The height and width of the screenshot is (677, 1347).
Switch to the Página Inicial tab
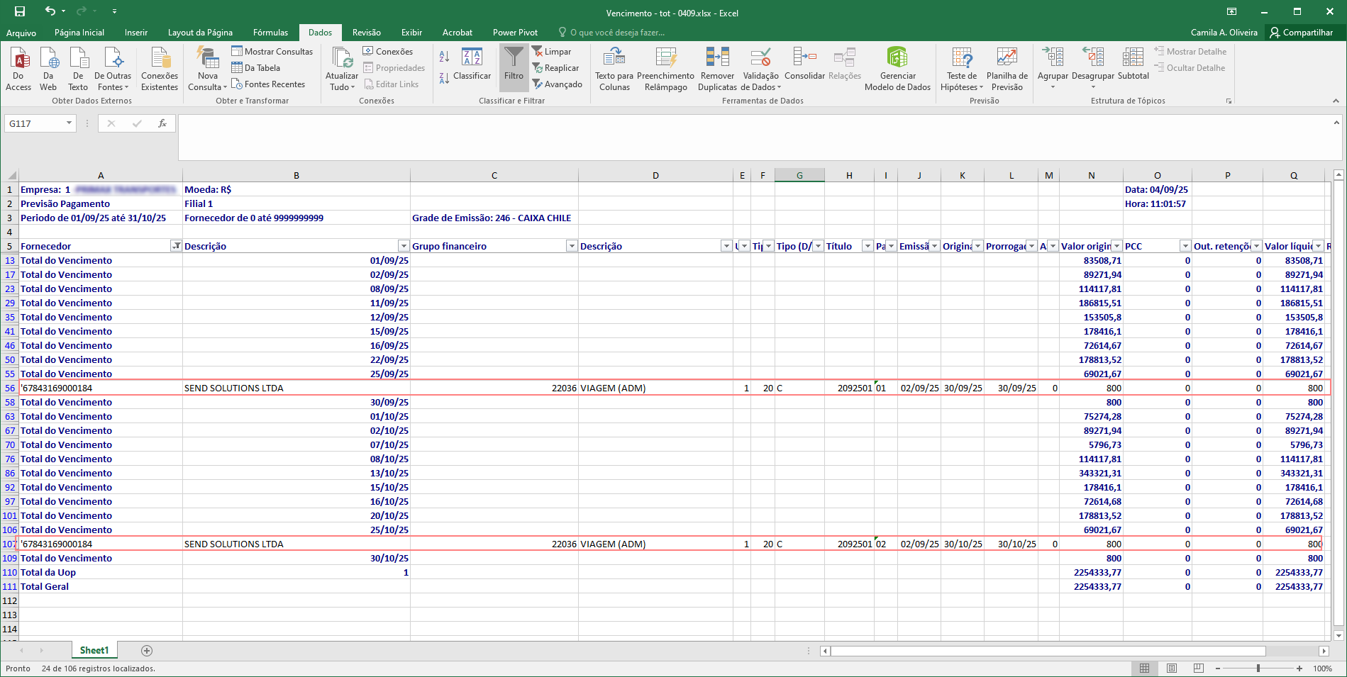[79, 33]
